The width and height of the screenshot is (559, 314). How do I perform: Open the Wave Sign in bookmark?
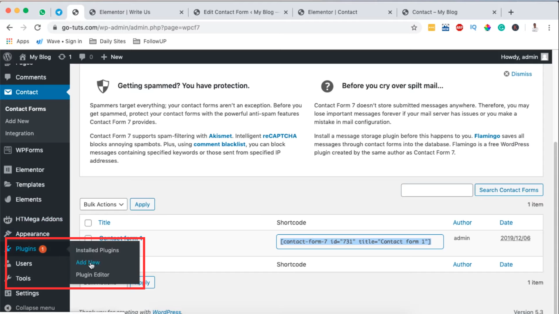[x=59, y=41]
